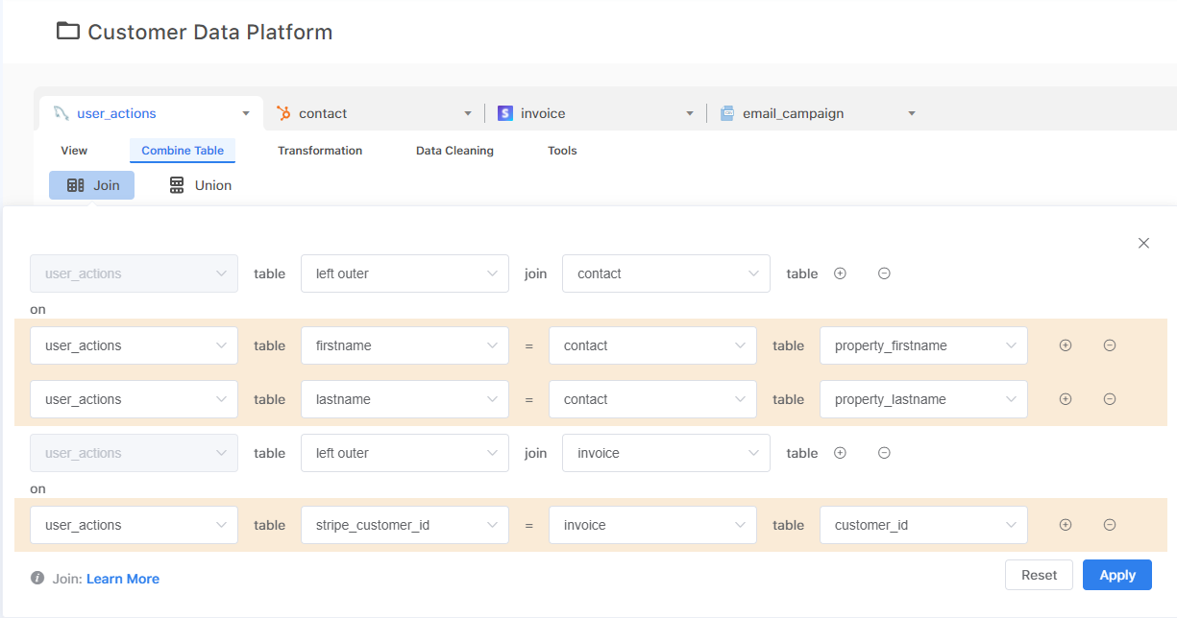The height and width of the screenshot is (618, 1177).
Task: Apply the join configuration
Action: (x=1117, y=575)
